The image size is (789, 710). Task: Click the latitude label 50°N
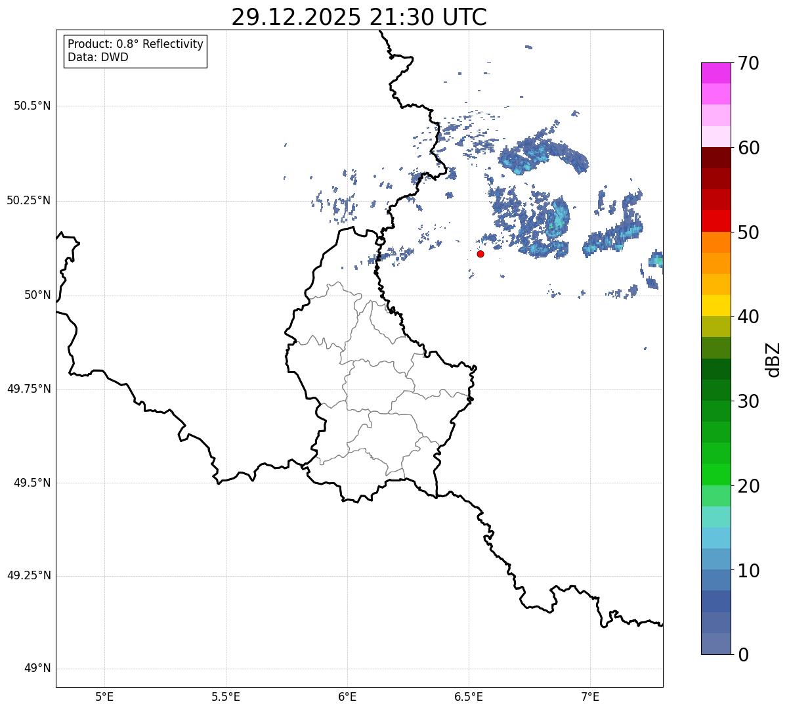pyautogui.click(x=37, y=295)
